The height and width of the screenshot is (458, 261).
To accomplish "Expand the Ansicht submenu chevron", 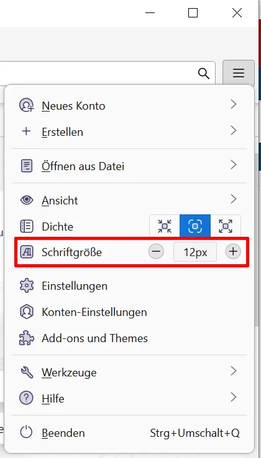I will point(233,199).
